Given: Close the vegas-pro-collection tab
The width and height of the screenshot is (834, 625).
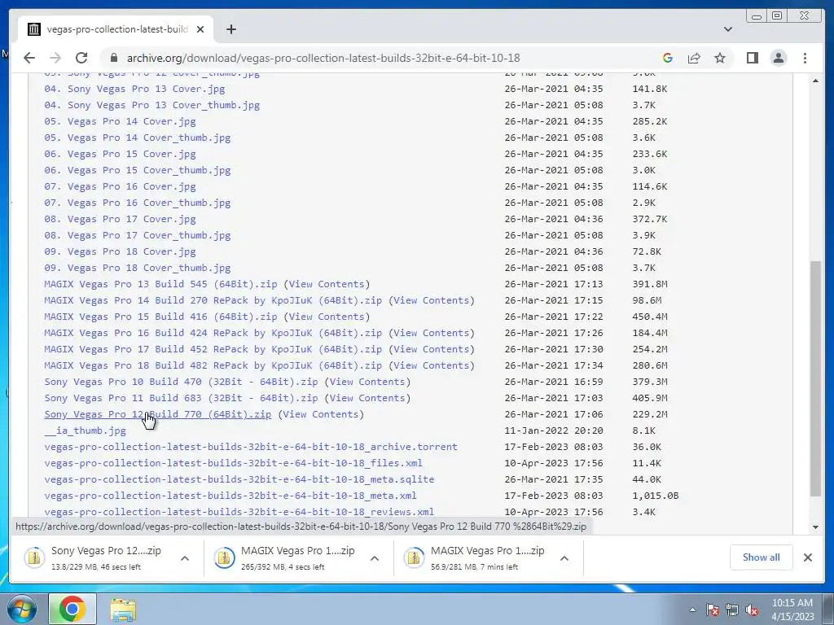Looking at the screenshot, I should (x=200, y=29).
